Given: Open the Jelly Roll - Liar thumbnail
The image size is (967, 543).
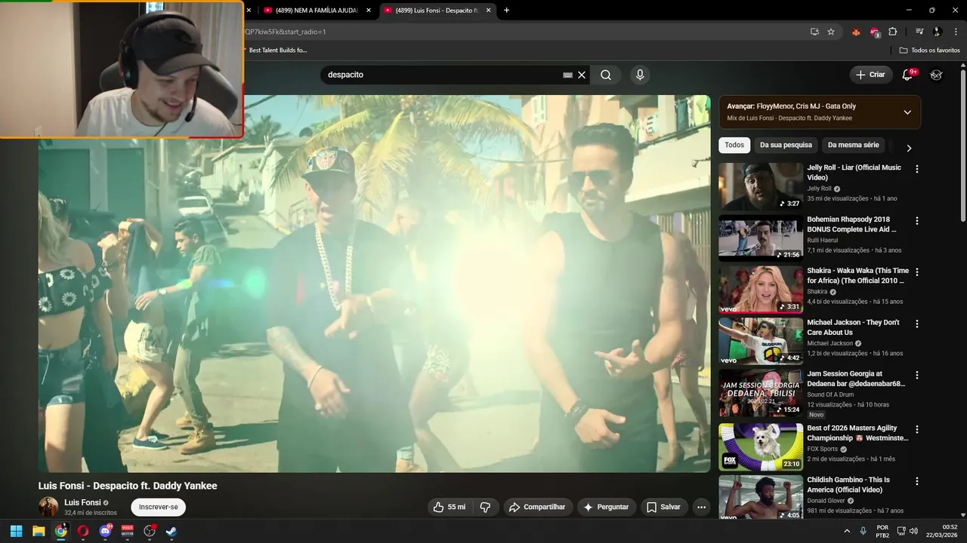Looking at the screenshot, I should 761,186.
